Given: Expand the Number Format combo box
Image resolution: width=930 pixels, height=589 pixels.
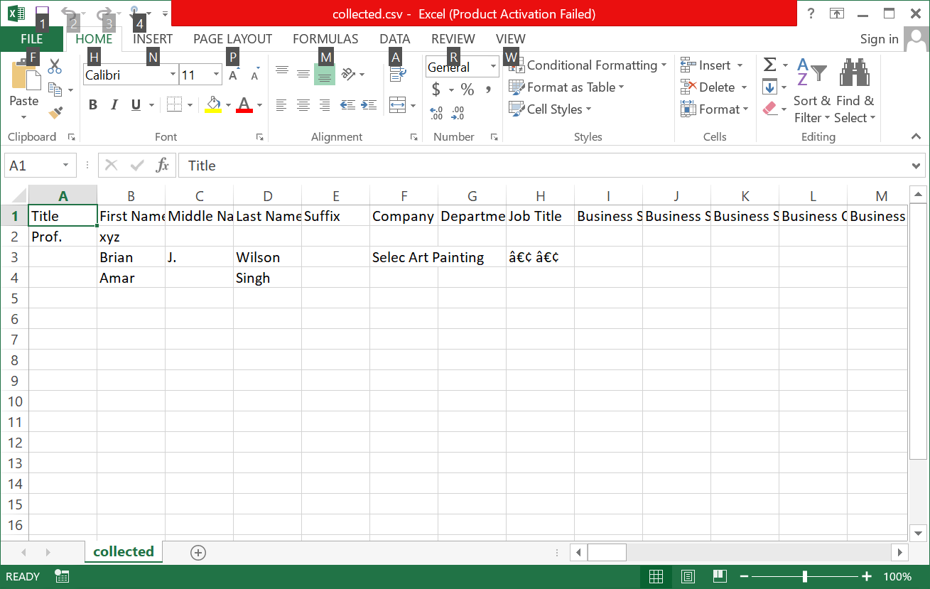Looking at the screenshot, I should [x=492, y=66].
